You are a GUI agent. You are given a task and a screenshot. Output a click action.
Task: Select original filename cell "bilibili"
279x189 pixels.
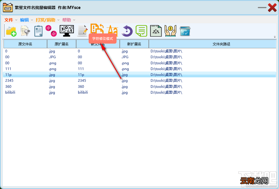point(10,92)
